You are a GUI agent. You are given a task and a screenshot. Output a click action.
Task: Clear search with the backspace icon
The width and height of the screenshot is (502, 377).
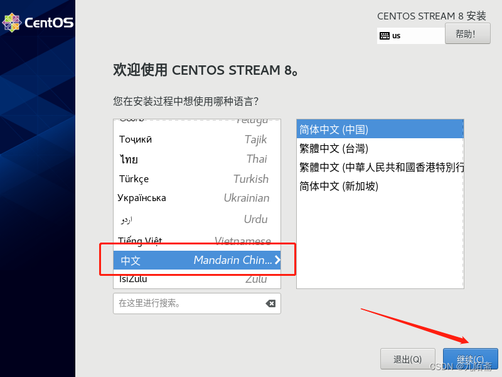click(270, 303)
